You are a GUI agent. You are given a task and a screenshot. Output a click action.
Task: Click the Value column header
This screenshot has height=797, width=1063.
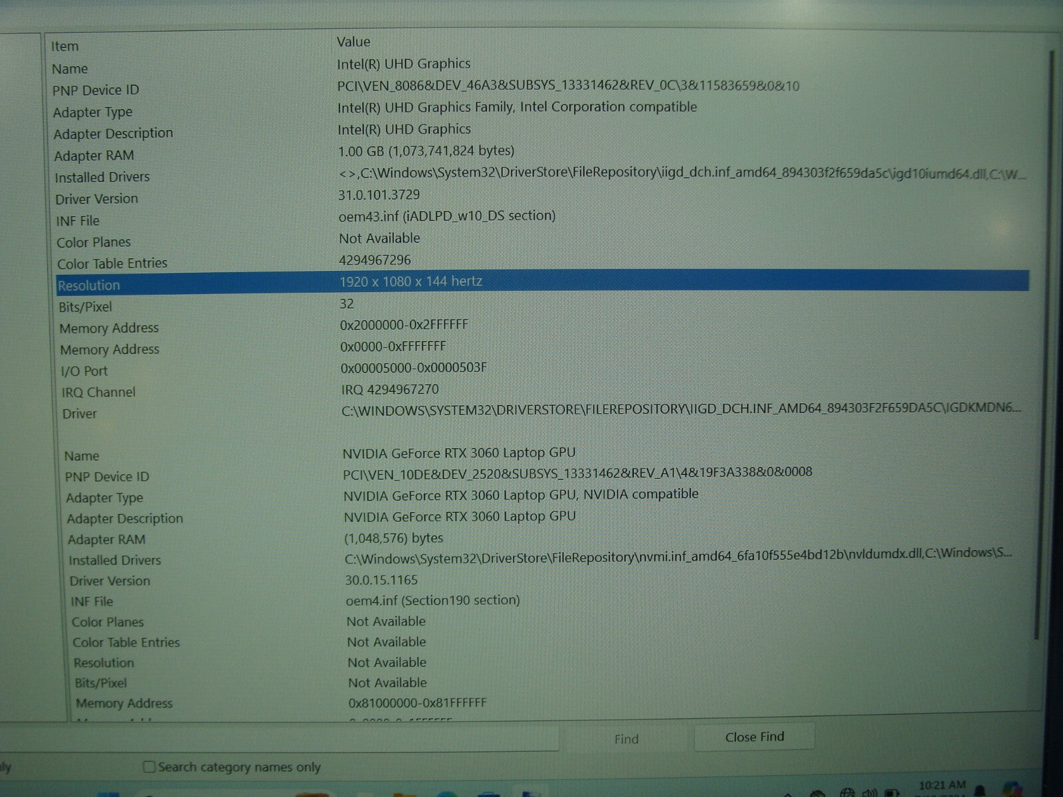353,42
